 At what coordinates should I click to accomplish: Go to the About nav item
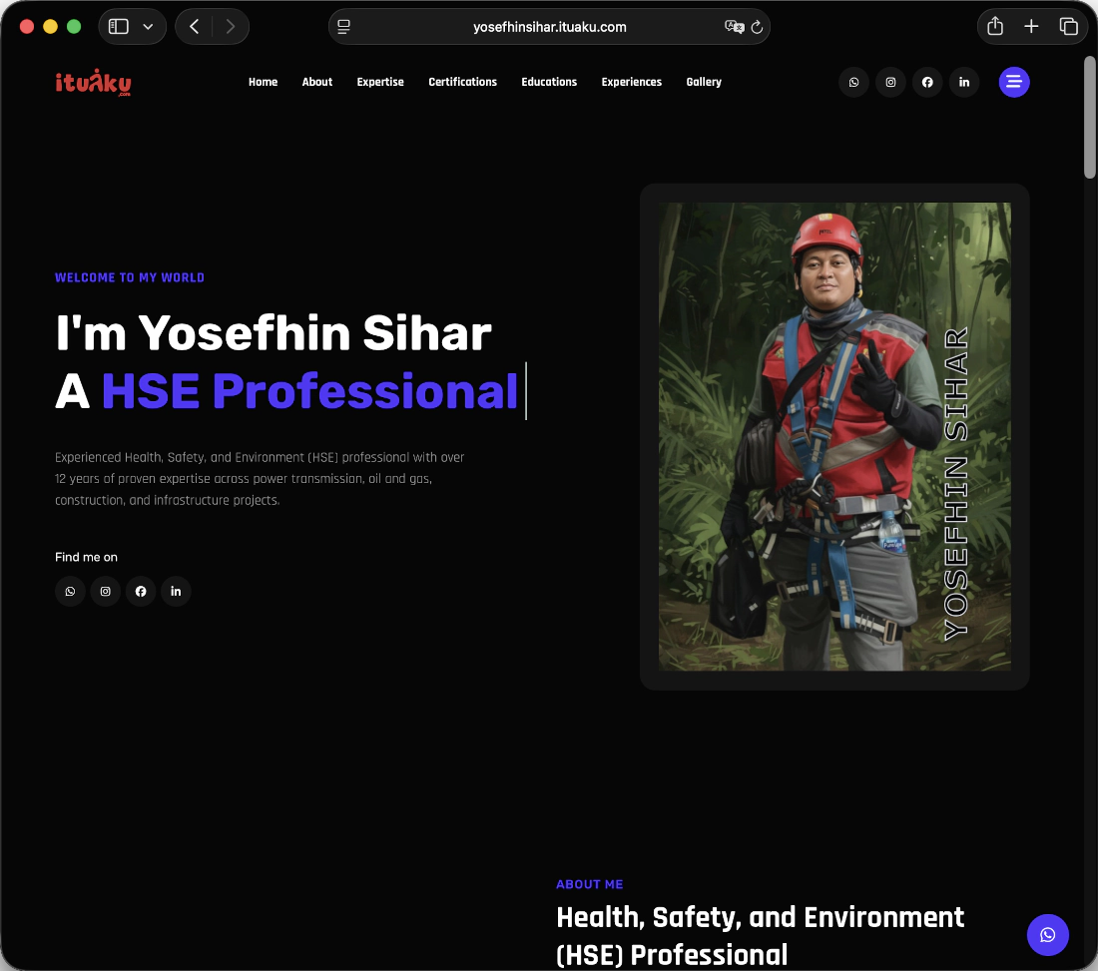click(x=317, y=82)
